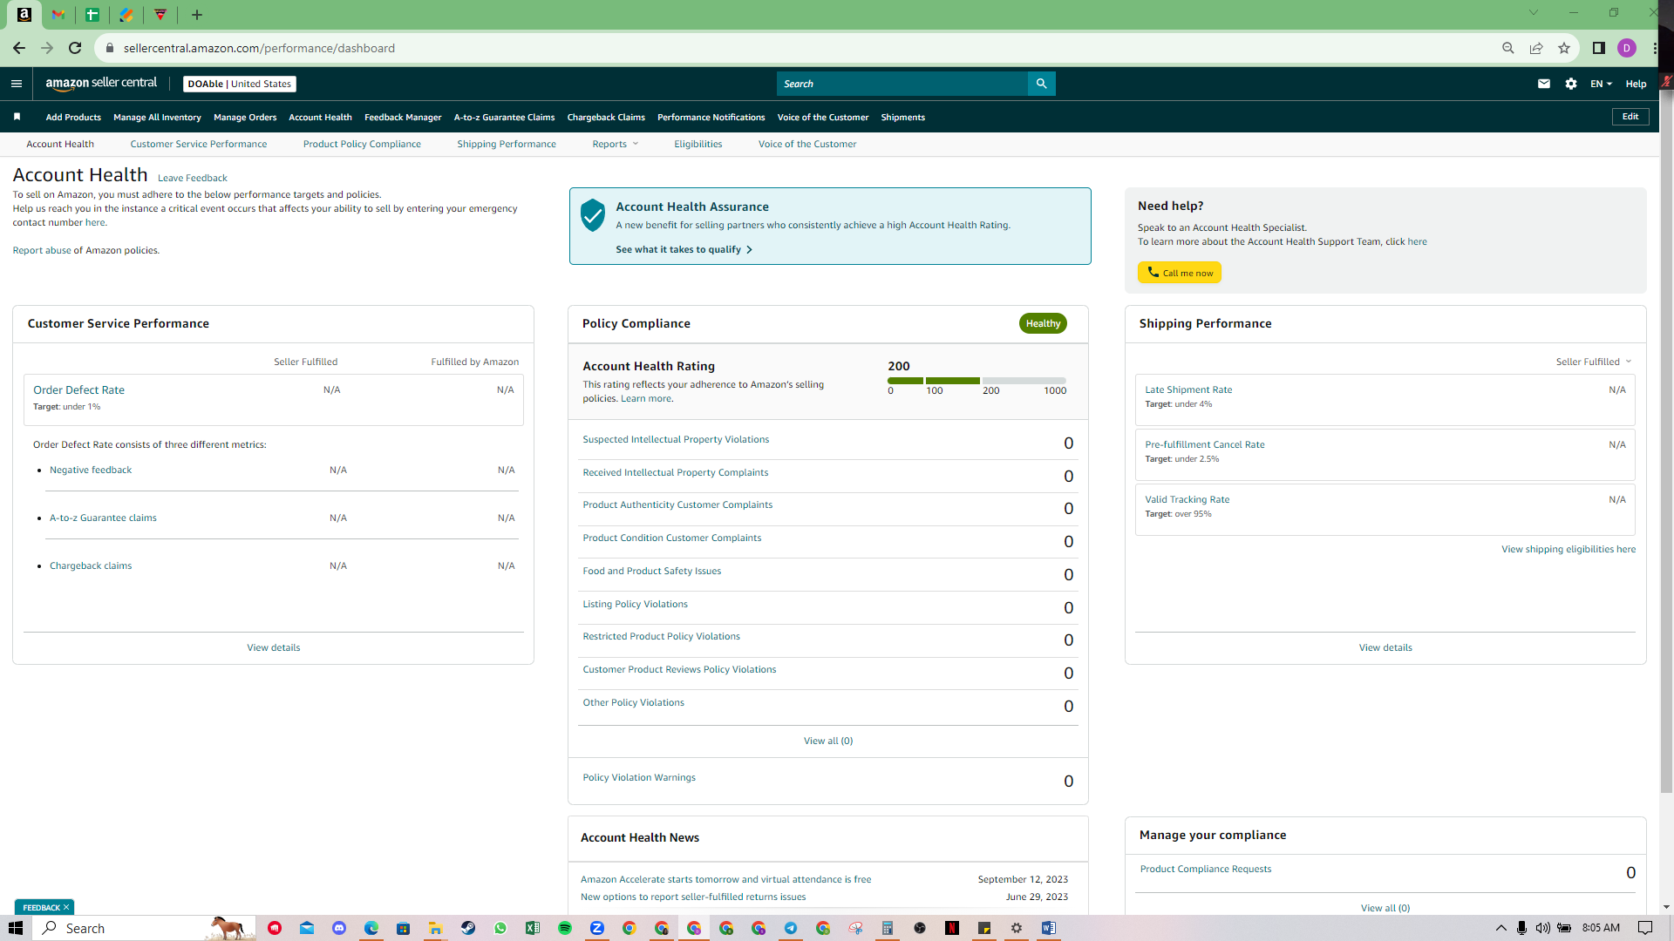
Task: Open Seller Fulfilled dropdown in Shipping Performance
Action: tap(1594, 362)
